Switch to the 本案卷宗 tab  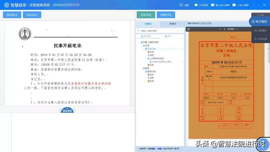point(148,24)
